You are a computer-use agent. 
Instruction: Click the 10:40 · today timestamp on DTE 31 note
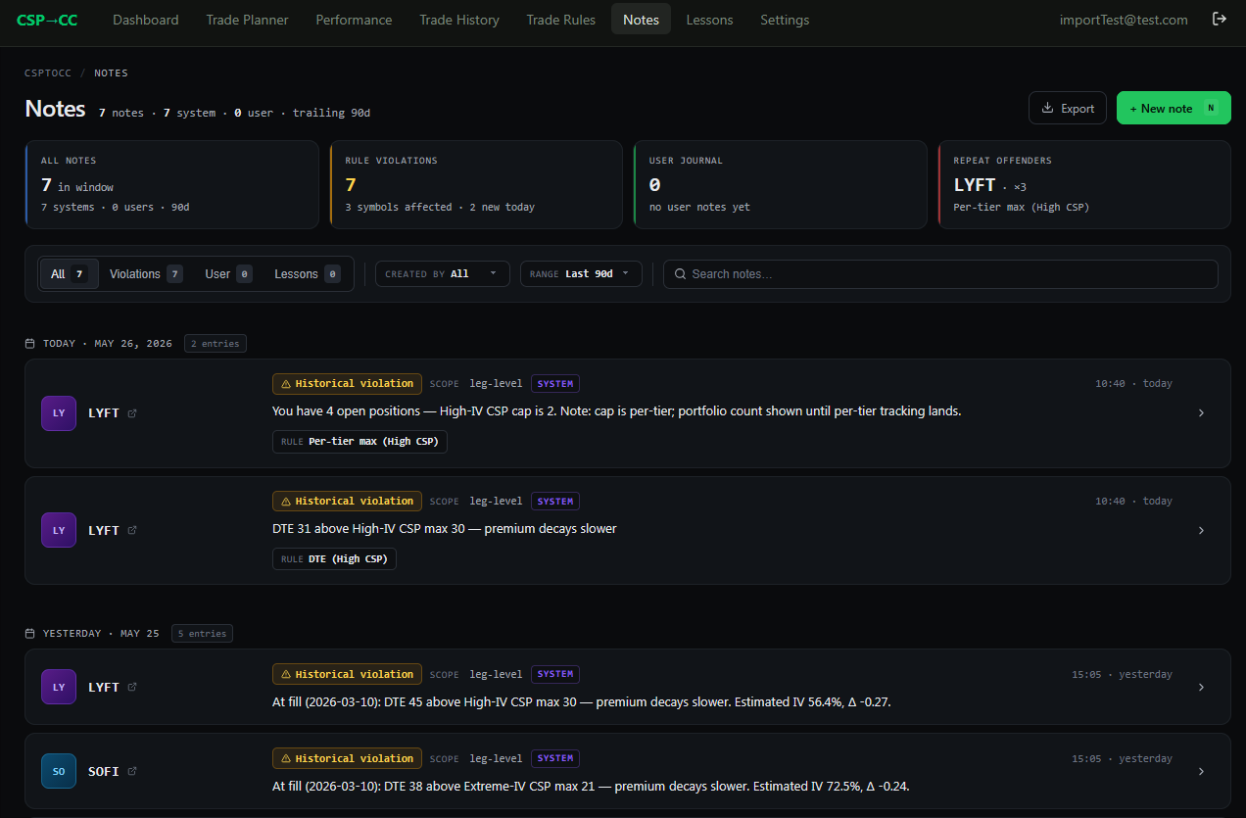[1133, 502]
